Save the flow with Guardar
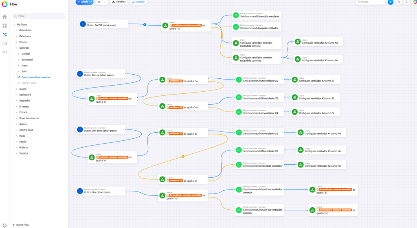Viewport: 417px width, 228px height. click(138, 2)
